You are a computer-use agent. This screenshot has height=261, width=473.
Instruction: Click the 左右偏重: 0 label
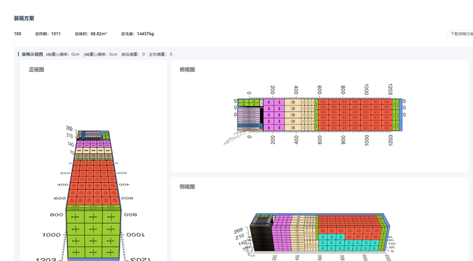pos(160,54)
